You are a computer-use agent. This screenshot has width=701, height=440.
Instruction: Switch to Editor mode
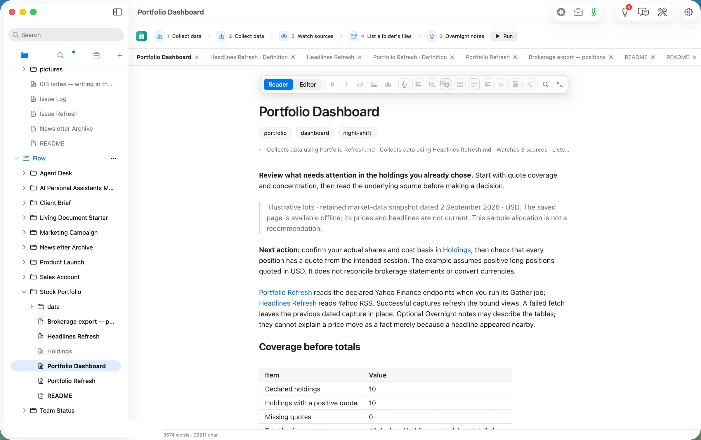[x=308, y=84]
